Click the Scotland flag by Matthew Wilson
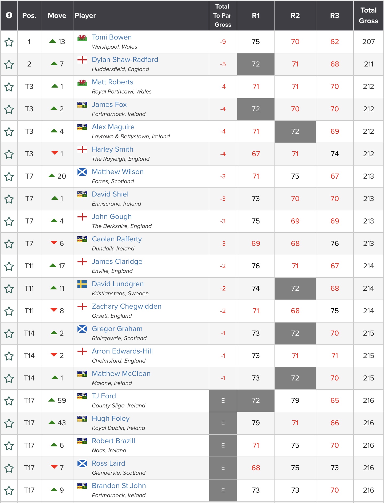 [x=82, y=172]
